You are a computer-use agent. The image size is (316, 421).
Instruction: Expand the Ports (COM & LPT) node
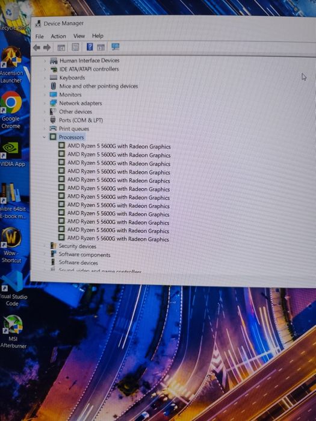click(x=45, y=120)
